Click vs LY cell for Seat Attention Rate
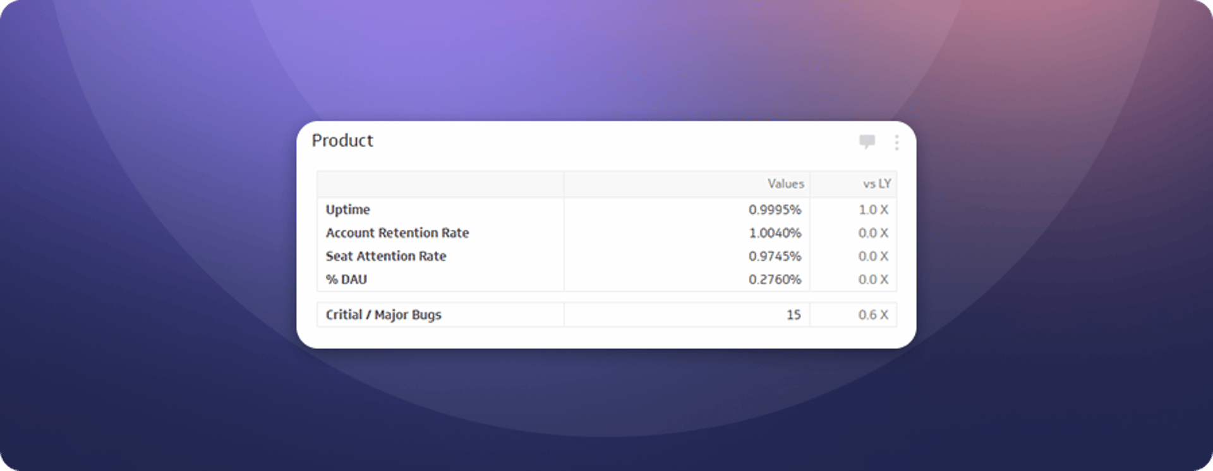 (x=872, y=256)
